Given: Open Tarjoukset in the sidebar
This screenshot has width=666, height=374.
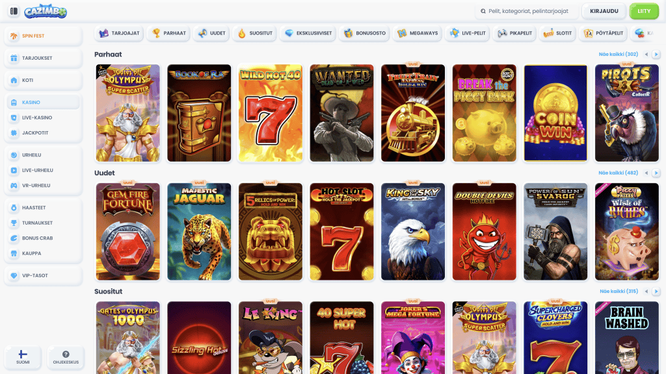Looking at the screenshot, I should 43,58.
